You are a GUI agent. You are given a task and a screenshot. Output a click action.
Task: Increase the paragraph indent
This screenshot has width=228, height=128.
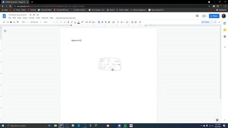[135, 22]
